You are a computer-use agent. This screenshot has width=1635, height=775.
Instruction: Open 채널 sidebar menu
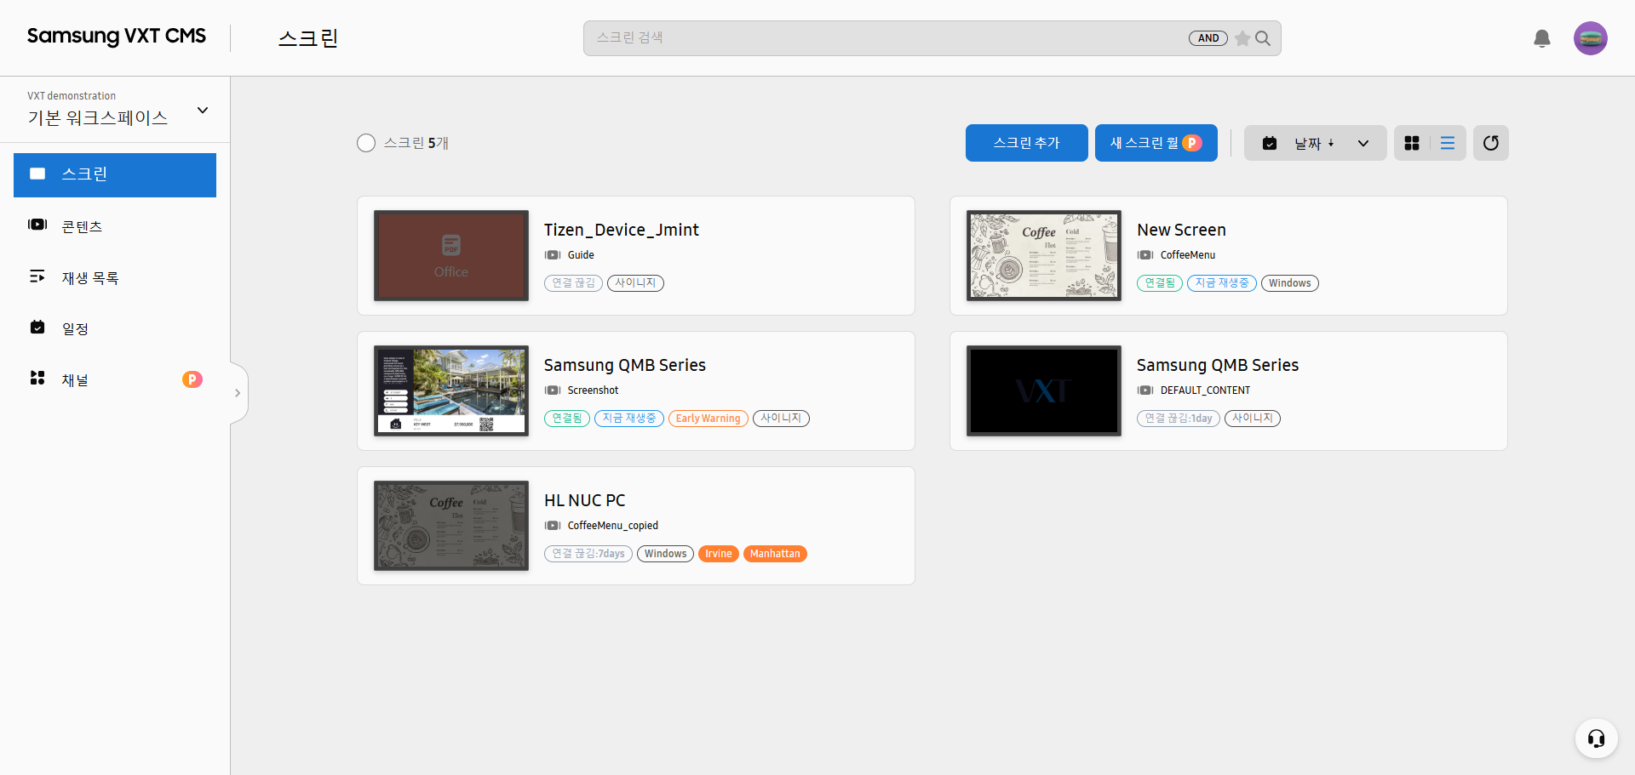click(115, 379)
